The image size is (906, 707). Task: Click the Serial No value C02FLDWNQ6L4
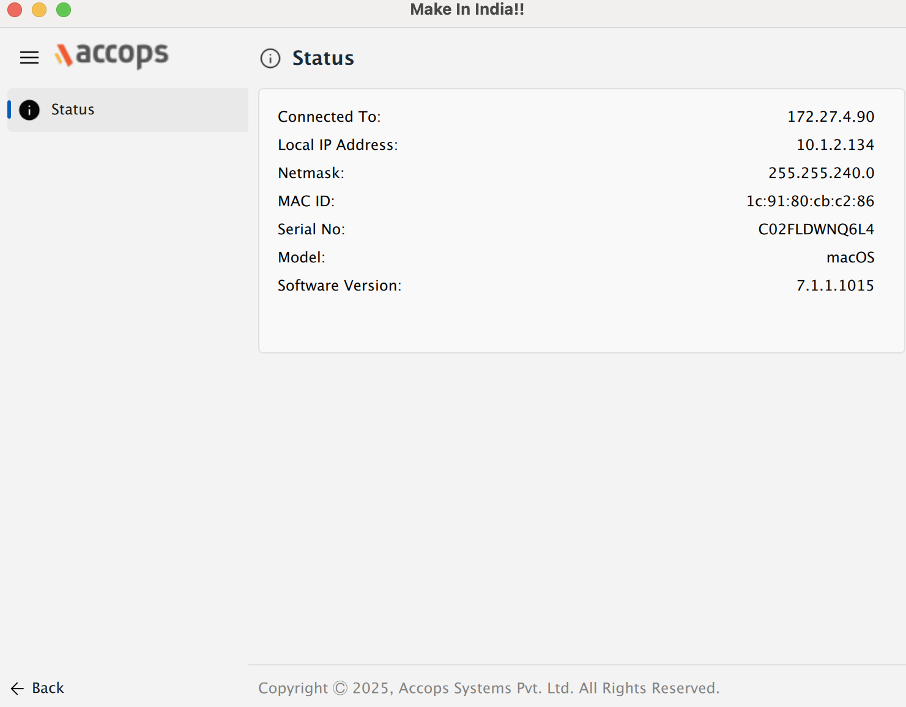click(x=816, y=229)
